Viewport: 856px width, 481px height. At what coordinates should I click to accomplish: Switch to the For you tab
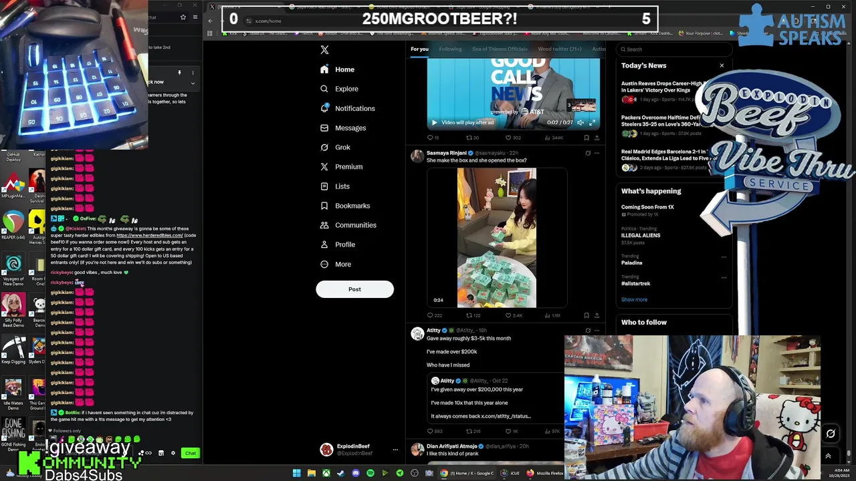419,49
